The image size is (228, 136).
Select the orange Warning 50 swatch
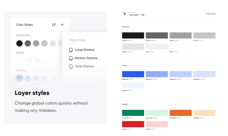pyautogui.click(x=181, y=113)
